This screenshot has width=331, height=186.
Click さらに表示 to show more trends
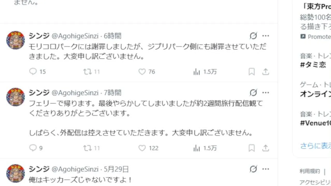click(x=315, y=146)
